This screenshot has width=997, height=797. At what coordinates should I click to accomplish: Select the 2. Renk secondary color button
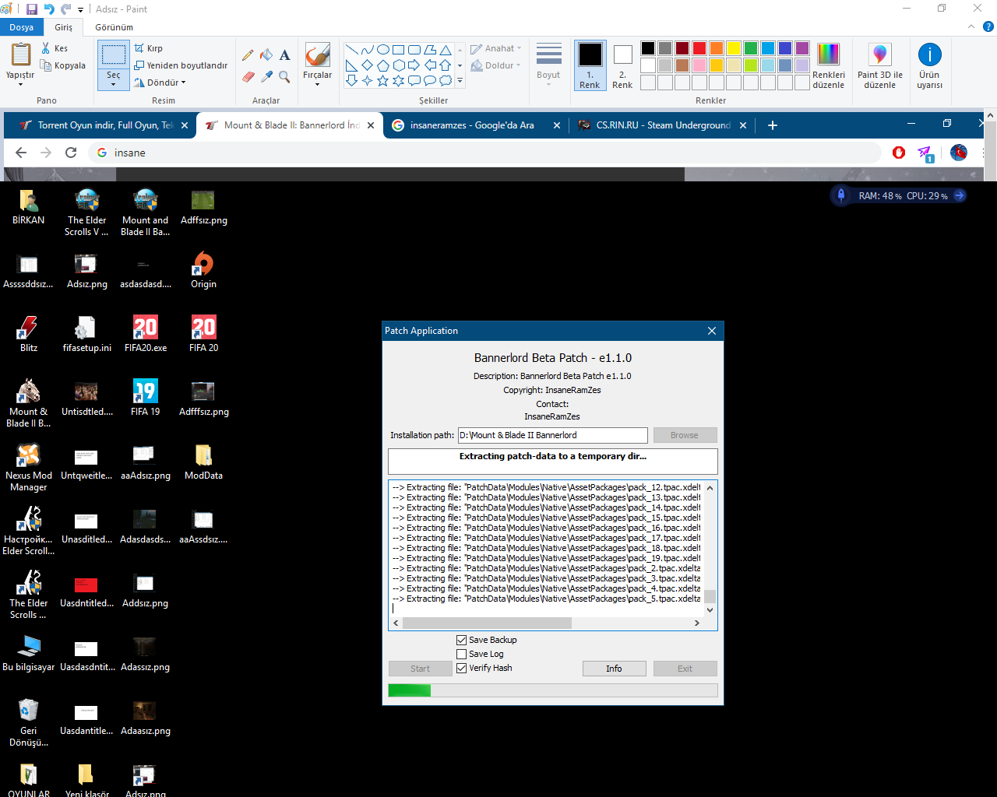coord(622,65)
